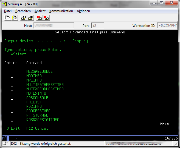Click the Copy icon in the toolbar

pyautogui.click(x=8, y=18)
